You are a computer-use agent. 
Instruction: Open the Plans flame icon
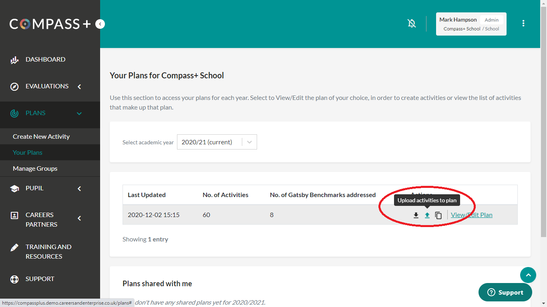pyautogui.click(x=14, y=113)
